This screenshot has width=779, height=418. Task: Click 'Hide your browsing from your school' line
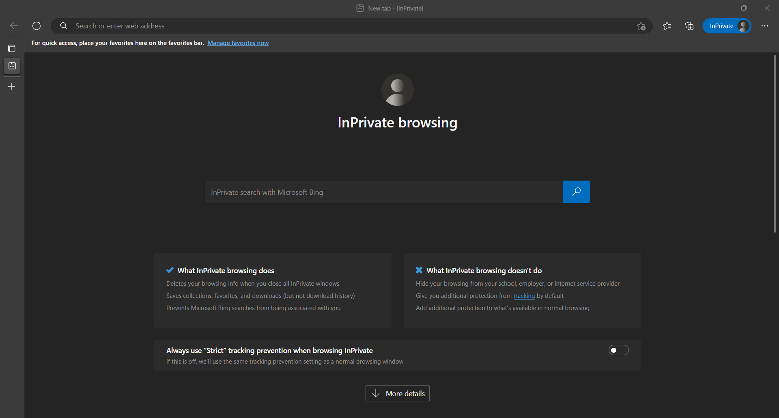click(x=518, y=284)
